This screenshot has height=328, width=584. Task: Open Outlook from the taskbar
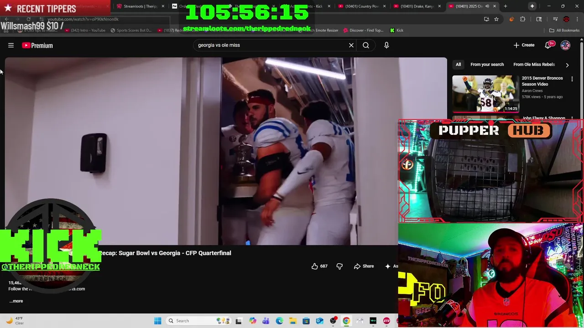(x=319, y=321)
